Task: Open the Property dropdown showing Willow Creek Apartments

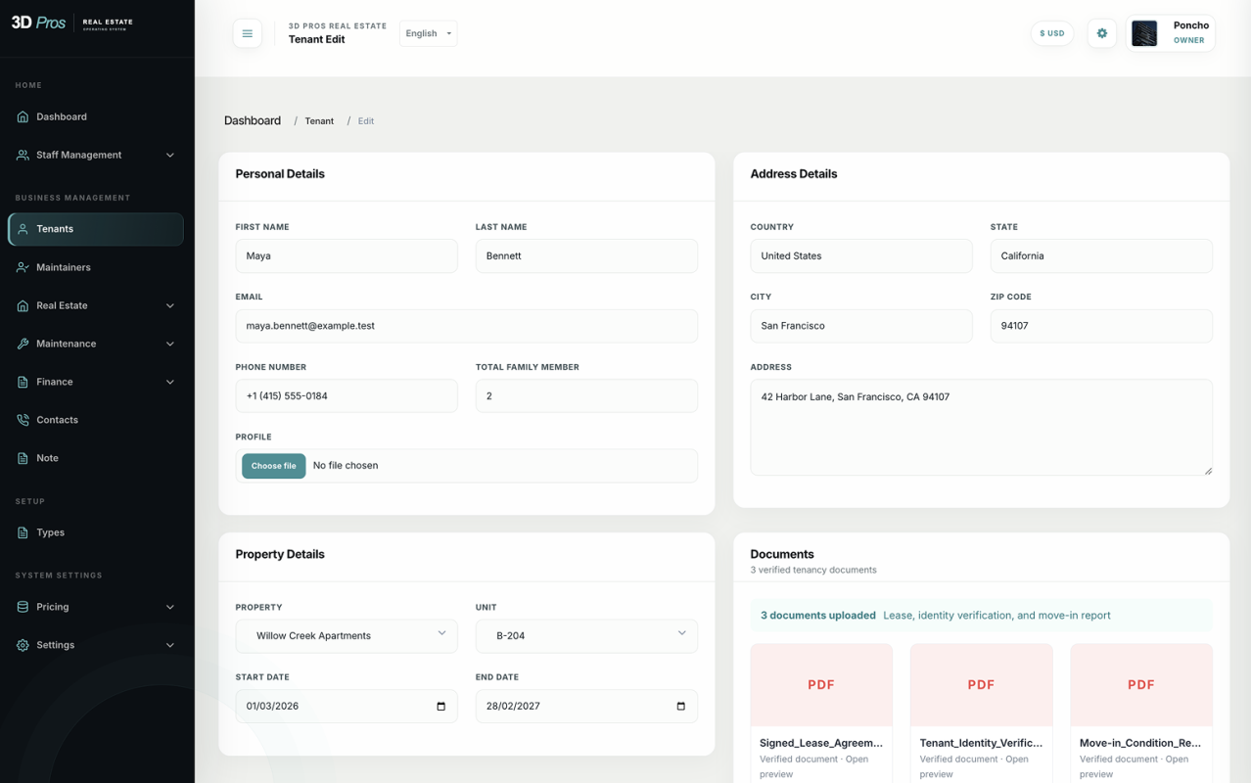Action: pyautogui.click(x=347, y=636)
